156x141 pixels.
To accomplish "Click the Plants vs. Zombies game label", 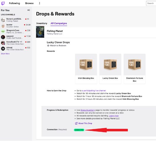I will [15, 33].
